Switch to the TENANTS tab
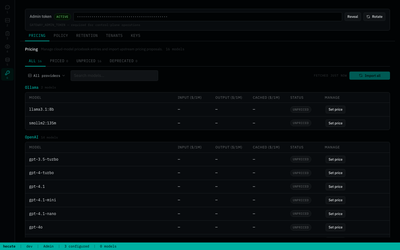 114,36
